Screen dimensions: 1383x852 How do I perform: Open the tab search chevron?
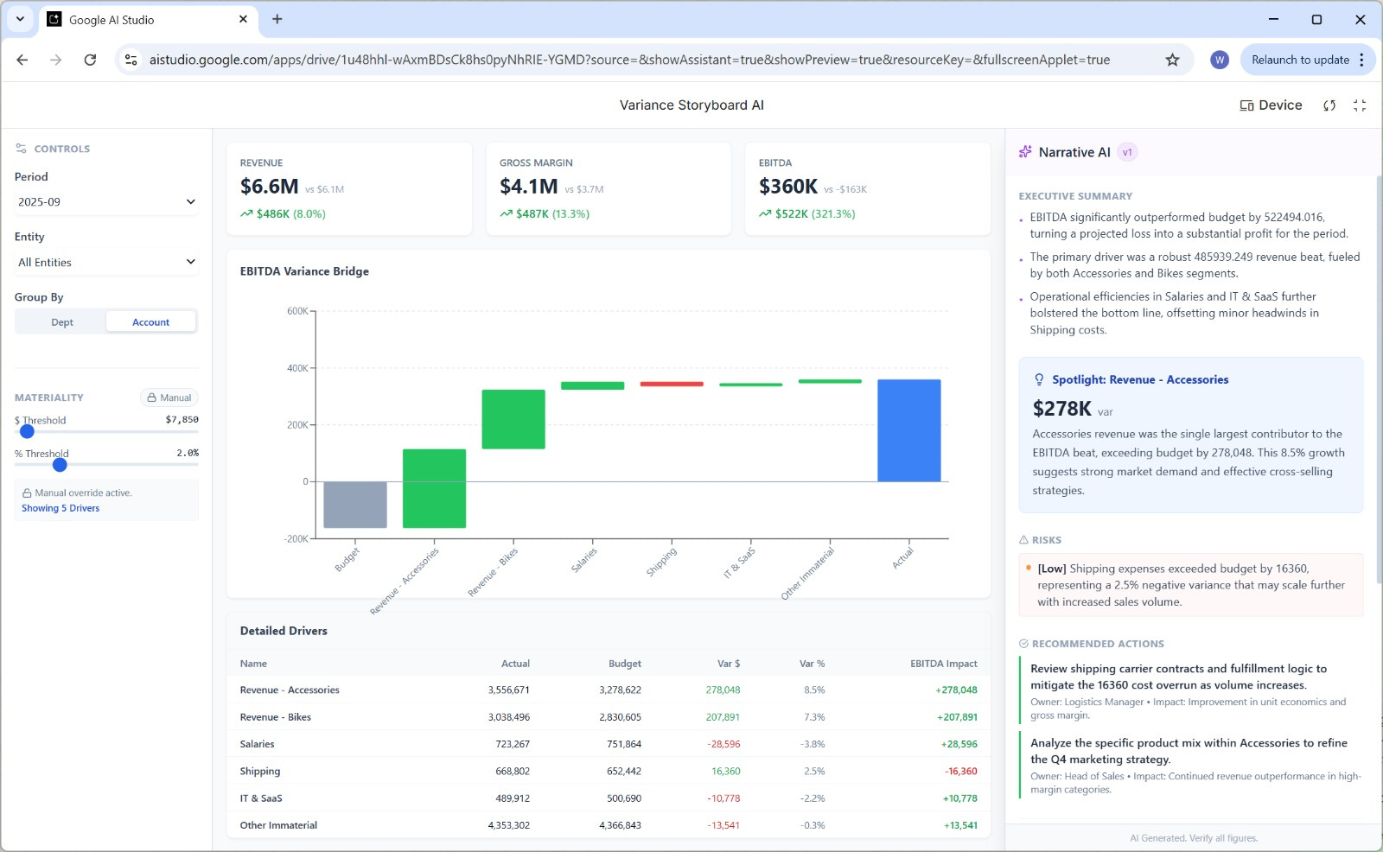20,19
